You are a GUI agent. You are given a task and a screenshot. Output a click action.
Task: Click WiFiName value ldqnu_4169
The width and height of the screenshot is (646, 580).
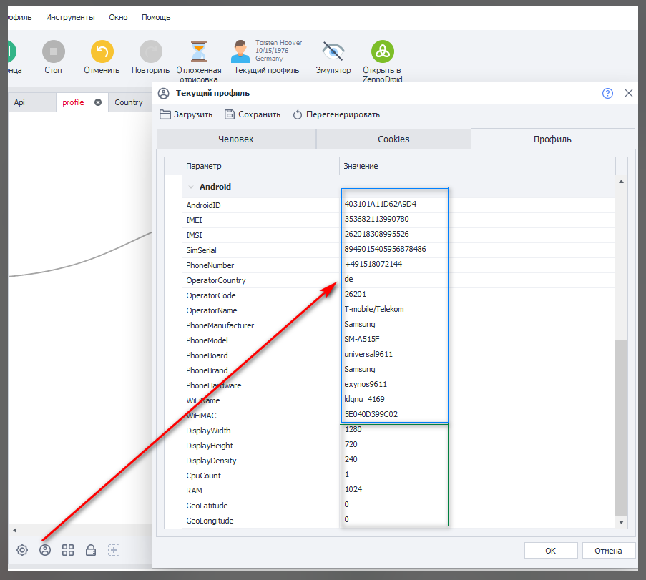click(x=364, y=400)
